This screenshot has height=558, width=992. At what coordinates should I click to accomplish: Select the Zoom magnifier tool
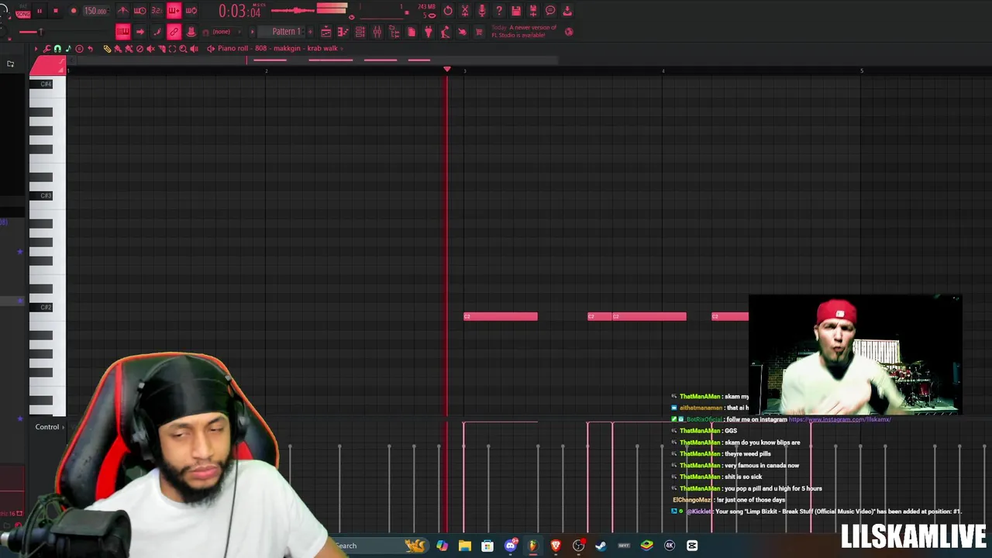tap(183, 49)
